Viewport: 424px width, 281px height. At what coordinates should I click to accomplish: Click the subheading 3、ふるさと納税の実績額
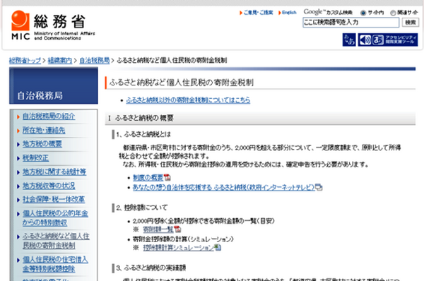(151, 268)
